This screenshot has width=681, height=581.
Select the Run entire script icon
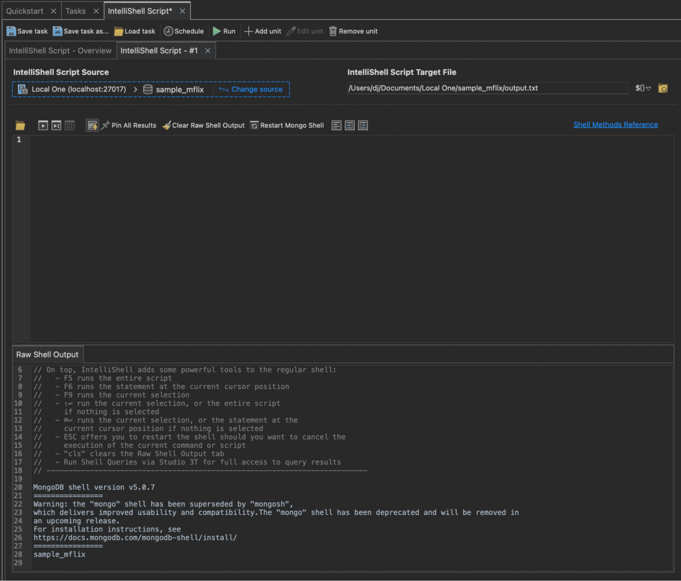(x=43, y=125)
